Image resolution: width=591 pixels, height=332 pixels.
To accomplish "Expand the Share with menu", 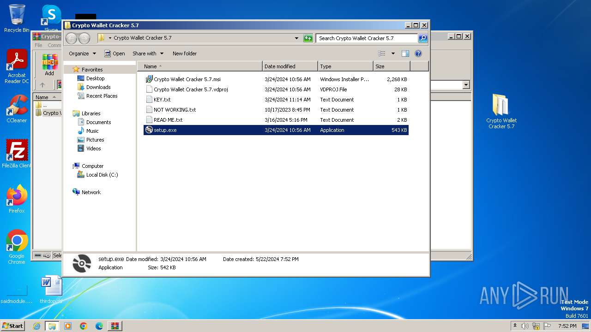I will click(x=148, y=53).
